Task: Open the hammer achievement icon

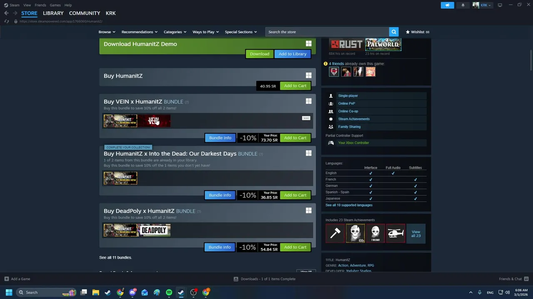Action: tap(335, 233)
